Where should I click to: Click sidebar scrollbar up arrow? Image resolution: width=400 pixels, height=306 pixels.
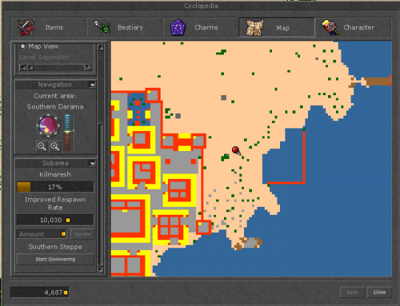click(101, 47)
